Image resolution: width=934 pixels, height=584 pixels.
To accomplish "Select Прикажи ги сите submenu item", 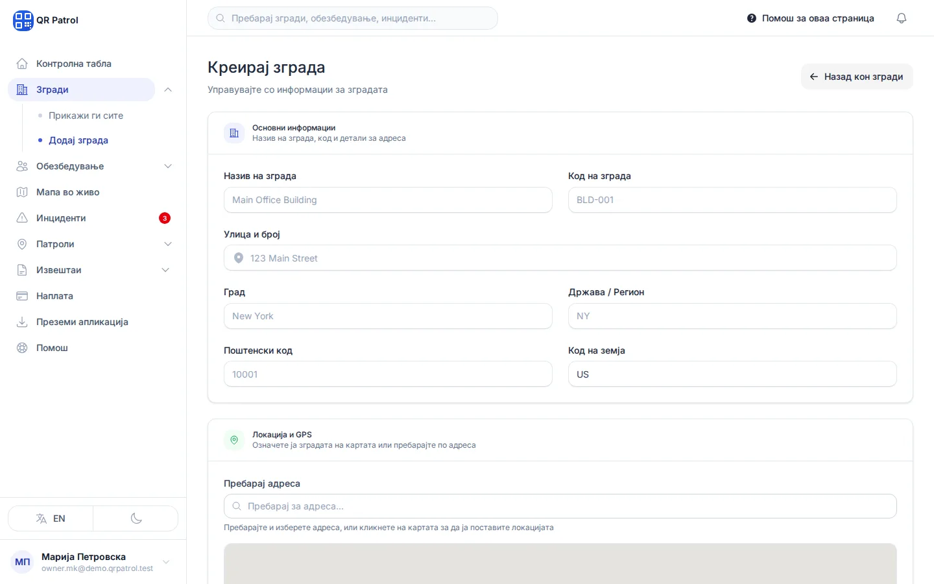I will pyautogui.click(x=86, y=116).
